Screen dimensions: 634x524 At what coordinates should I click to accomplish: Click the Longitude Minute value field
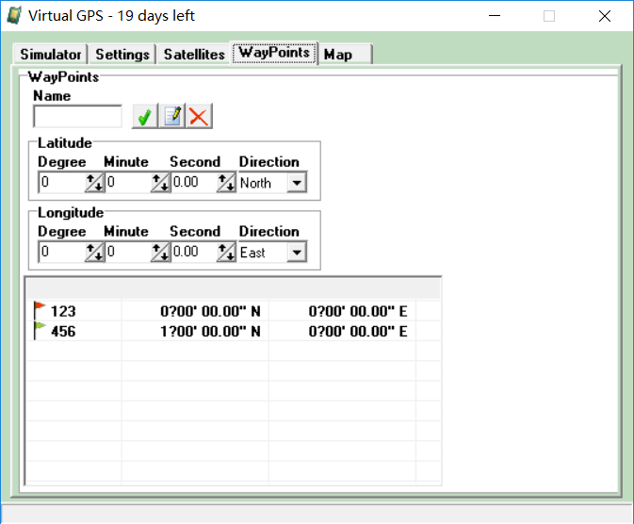[128, 252]
